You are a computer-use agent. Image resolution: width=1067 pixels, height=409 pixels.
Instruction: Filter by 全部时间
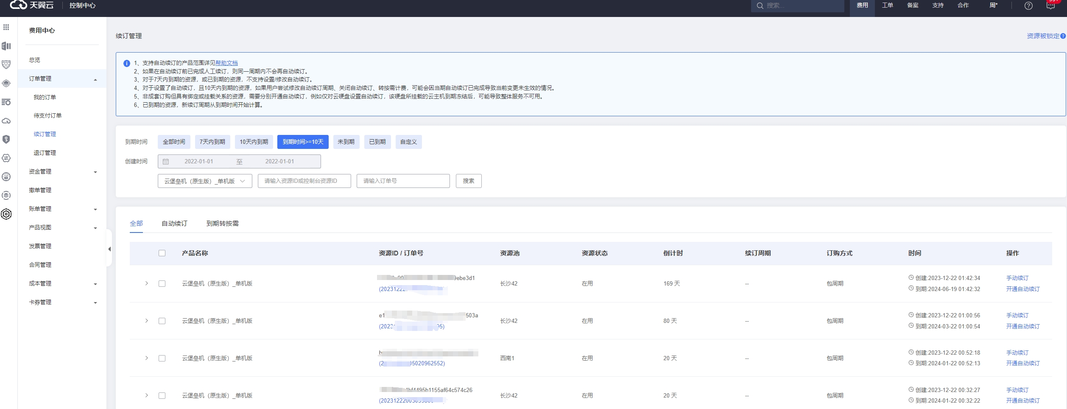click(174, 142)
